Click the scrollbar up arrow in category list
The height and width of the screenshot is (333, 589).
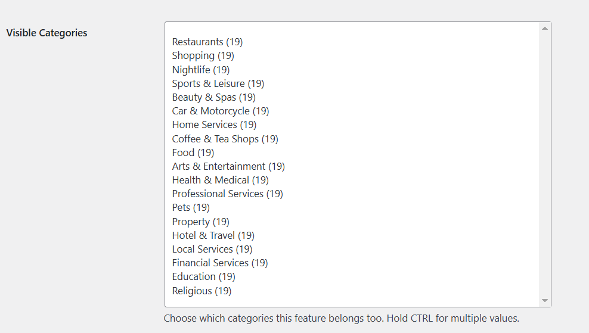[x=545, y=28]
